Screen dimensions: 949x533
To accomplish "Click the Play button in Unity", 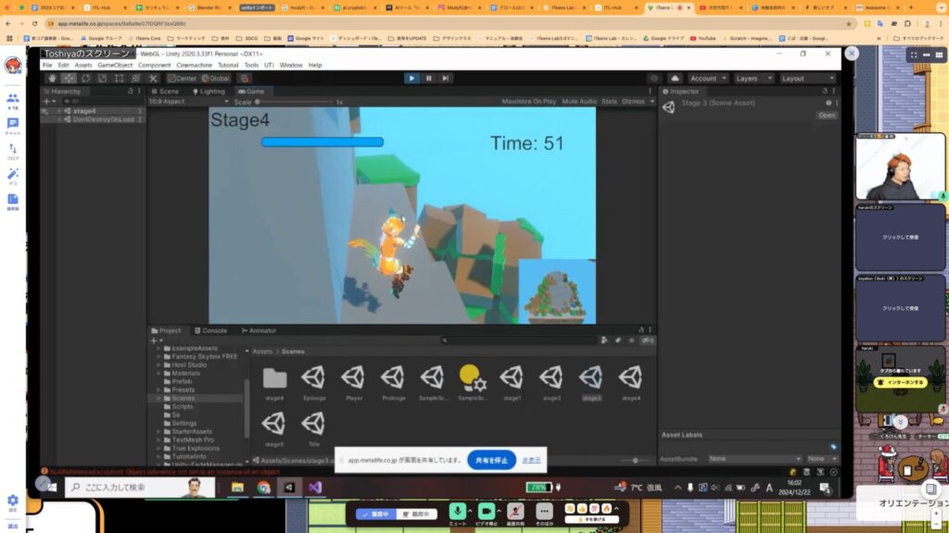I will click(411, 79).
